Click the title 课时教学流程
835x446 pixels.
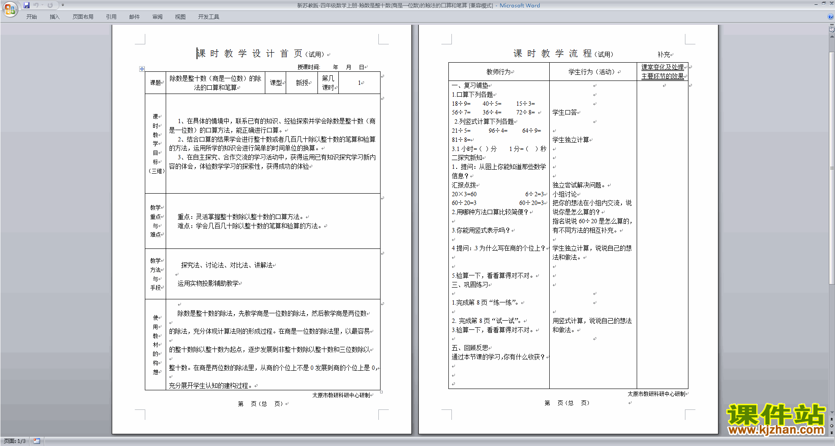tap(552, 54)
